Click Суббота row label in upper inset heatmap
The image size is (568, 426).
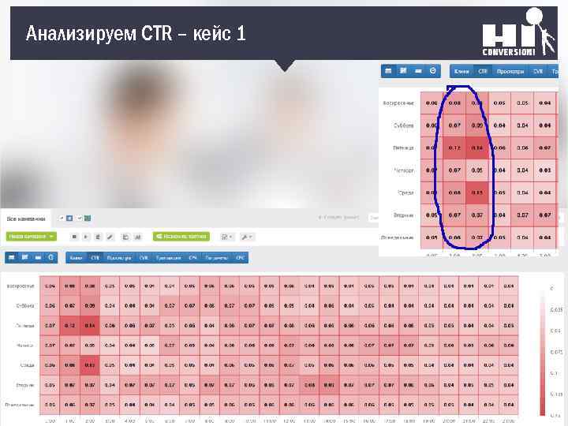click(404, 125)
